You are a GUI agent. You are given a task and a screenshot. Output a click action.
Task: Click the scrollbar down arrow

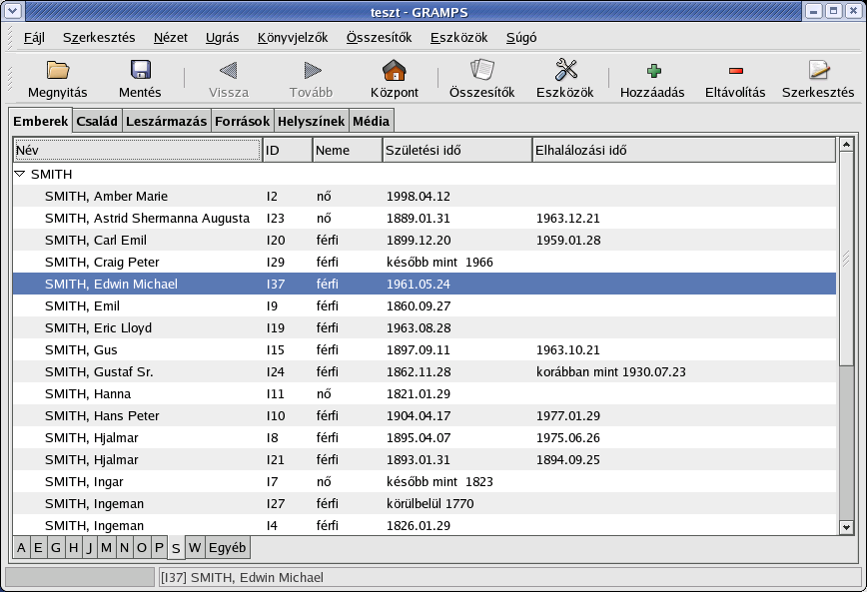pyautogui.click(x=846, y=526)
